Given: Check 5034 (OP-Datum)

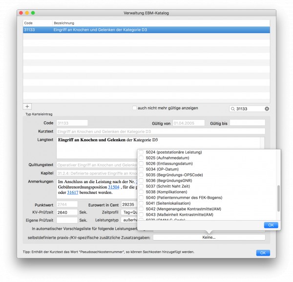Looking at the screenshot, I should (x=141, y=169).
